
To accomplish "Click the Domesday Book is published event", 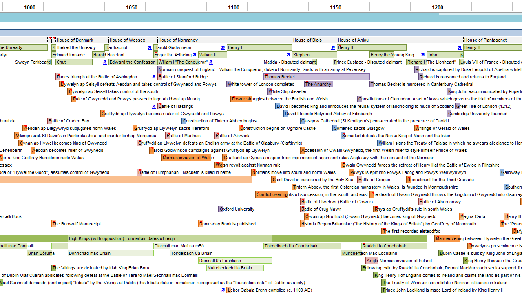I will tap(227, 224).
